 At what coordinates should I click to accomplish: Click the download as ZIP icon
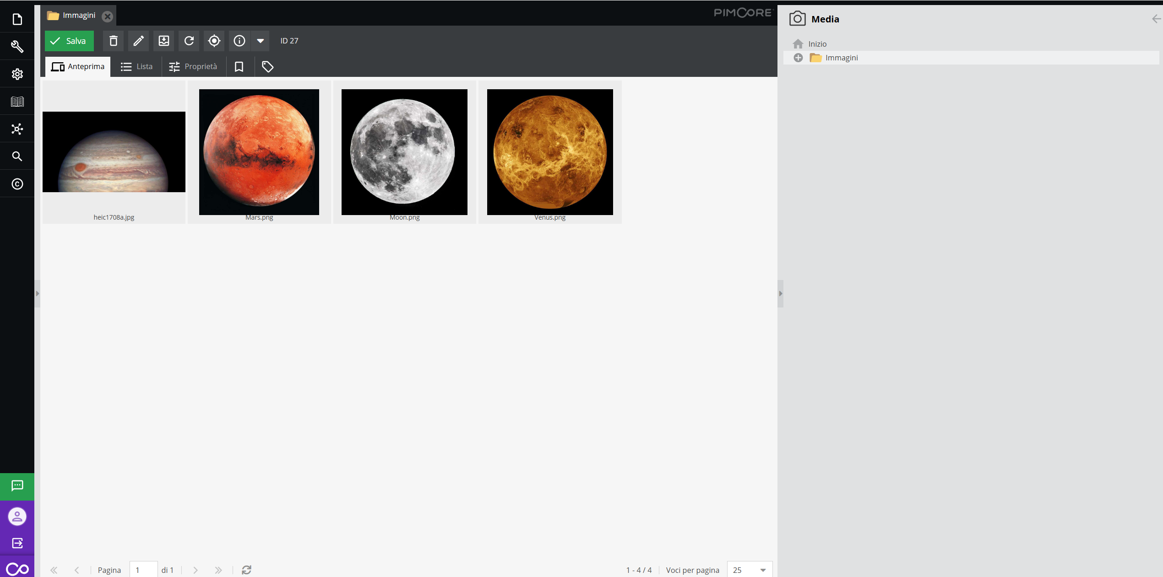click(x=163, y=41)
